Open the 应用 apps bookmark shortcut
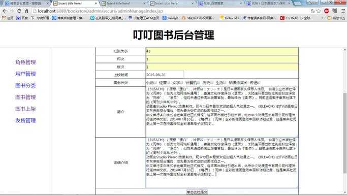 click(8, 18)
